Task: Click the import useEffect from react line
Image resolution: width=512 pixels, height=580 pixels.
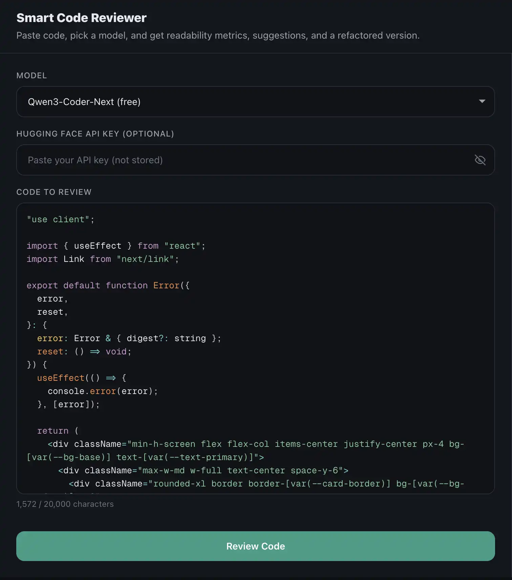Action: click(116, 246)
